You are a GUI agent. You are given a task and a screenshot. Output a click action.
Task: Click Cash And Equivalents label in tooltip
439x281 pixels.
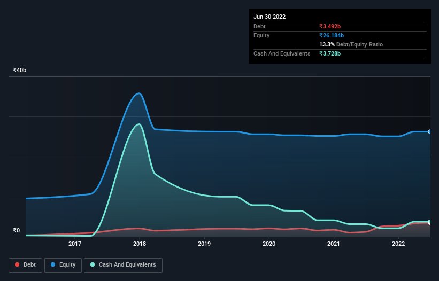pyautogui.click(x=282, y=53)
